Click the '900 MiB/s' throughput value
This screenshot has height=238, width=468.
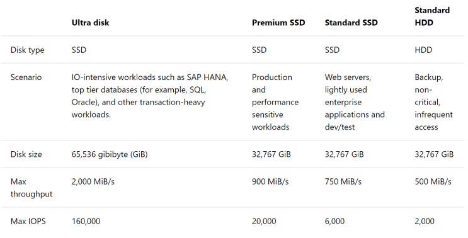pyautogui.click(x=270, y=181)
